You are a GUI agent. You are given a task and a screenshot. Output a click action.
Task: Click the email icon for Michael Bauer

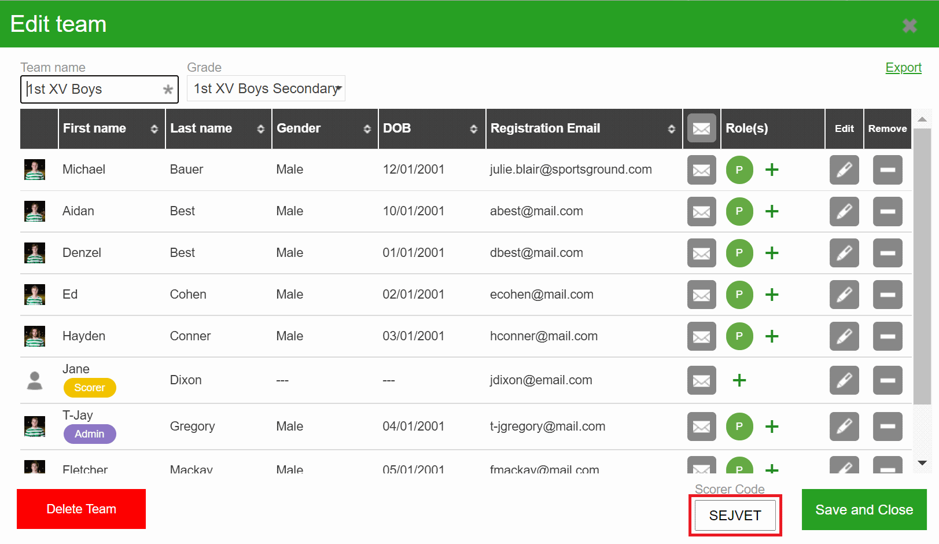[701, 170]
